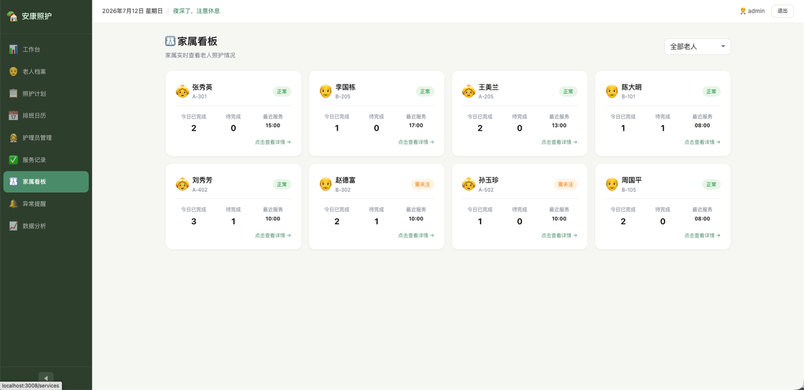The width and height of the screenshot is (804, 390).
Task: Click room number A-502 under 孙玉珍
Action: click(486, 190)
